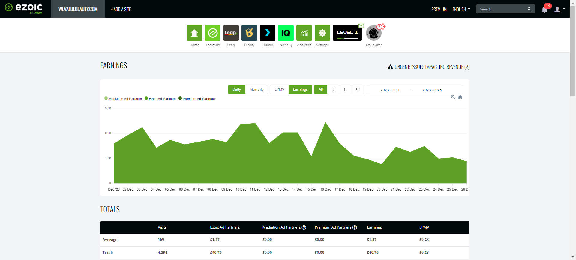Click the end date 2023-12-26 field
Screen dimensions: 576x260
432,90
